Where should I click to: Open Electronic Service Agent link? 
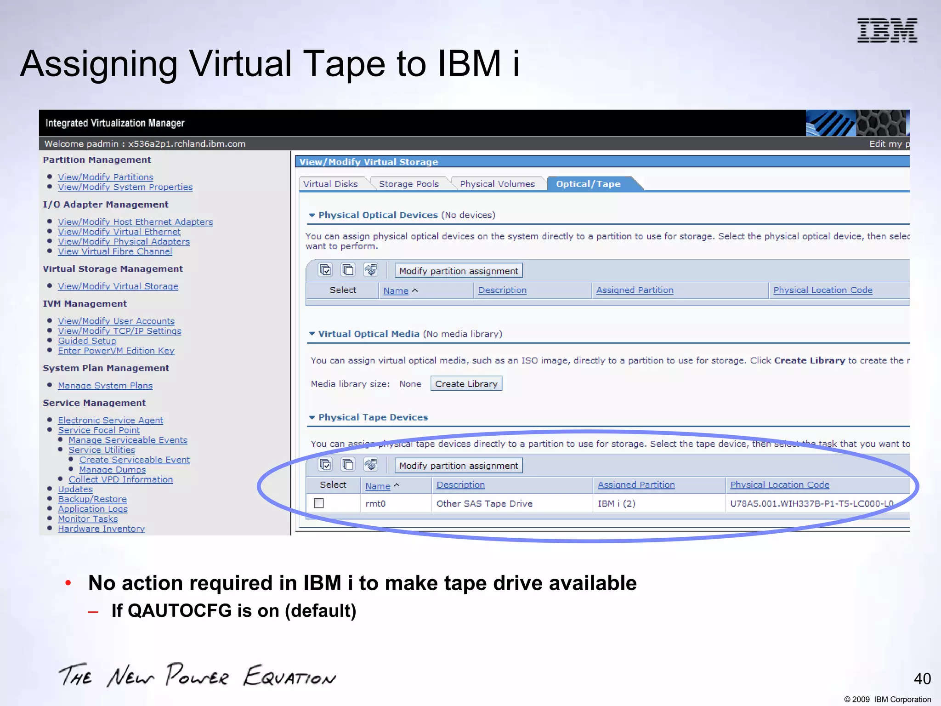[110, 420]
